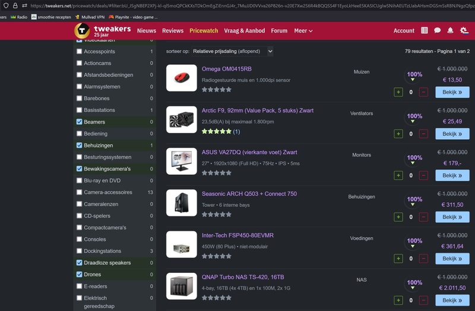The image size is (475, 311).
Task: Increase quantity for Arctic F9 fans
Action: pos(398,134)
